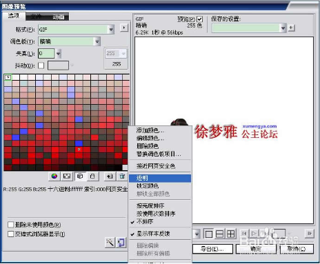Click the web-safe cube icon below the palette
This screenshot has width=320, height=264.
[80, 176]
